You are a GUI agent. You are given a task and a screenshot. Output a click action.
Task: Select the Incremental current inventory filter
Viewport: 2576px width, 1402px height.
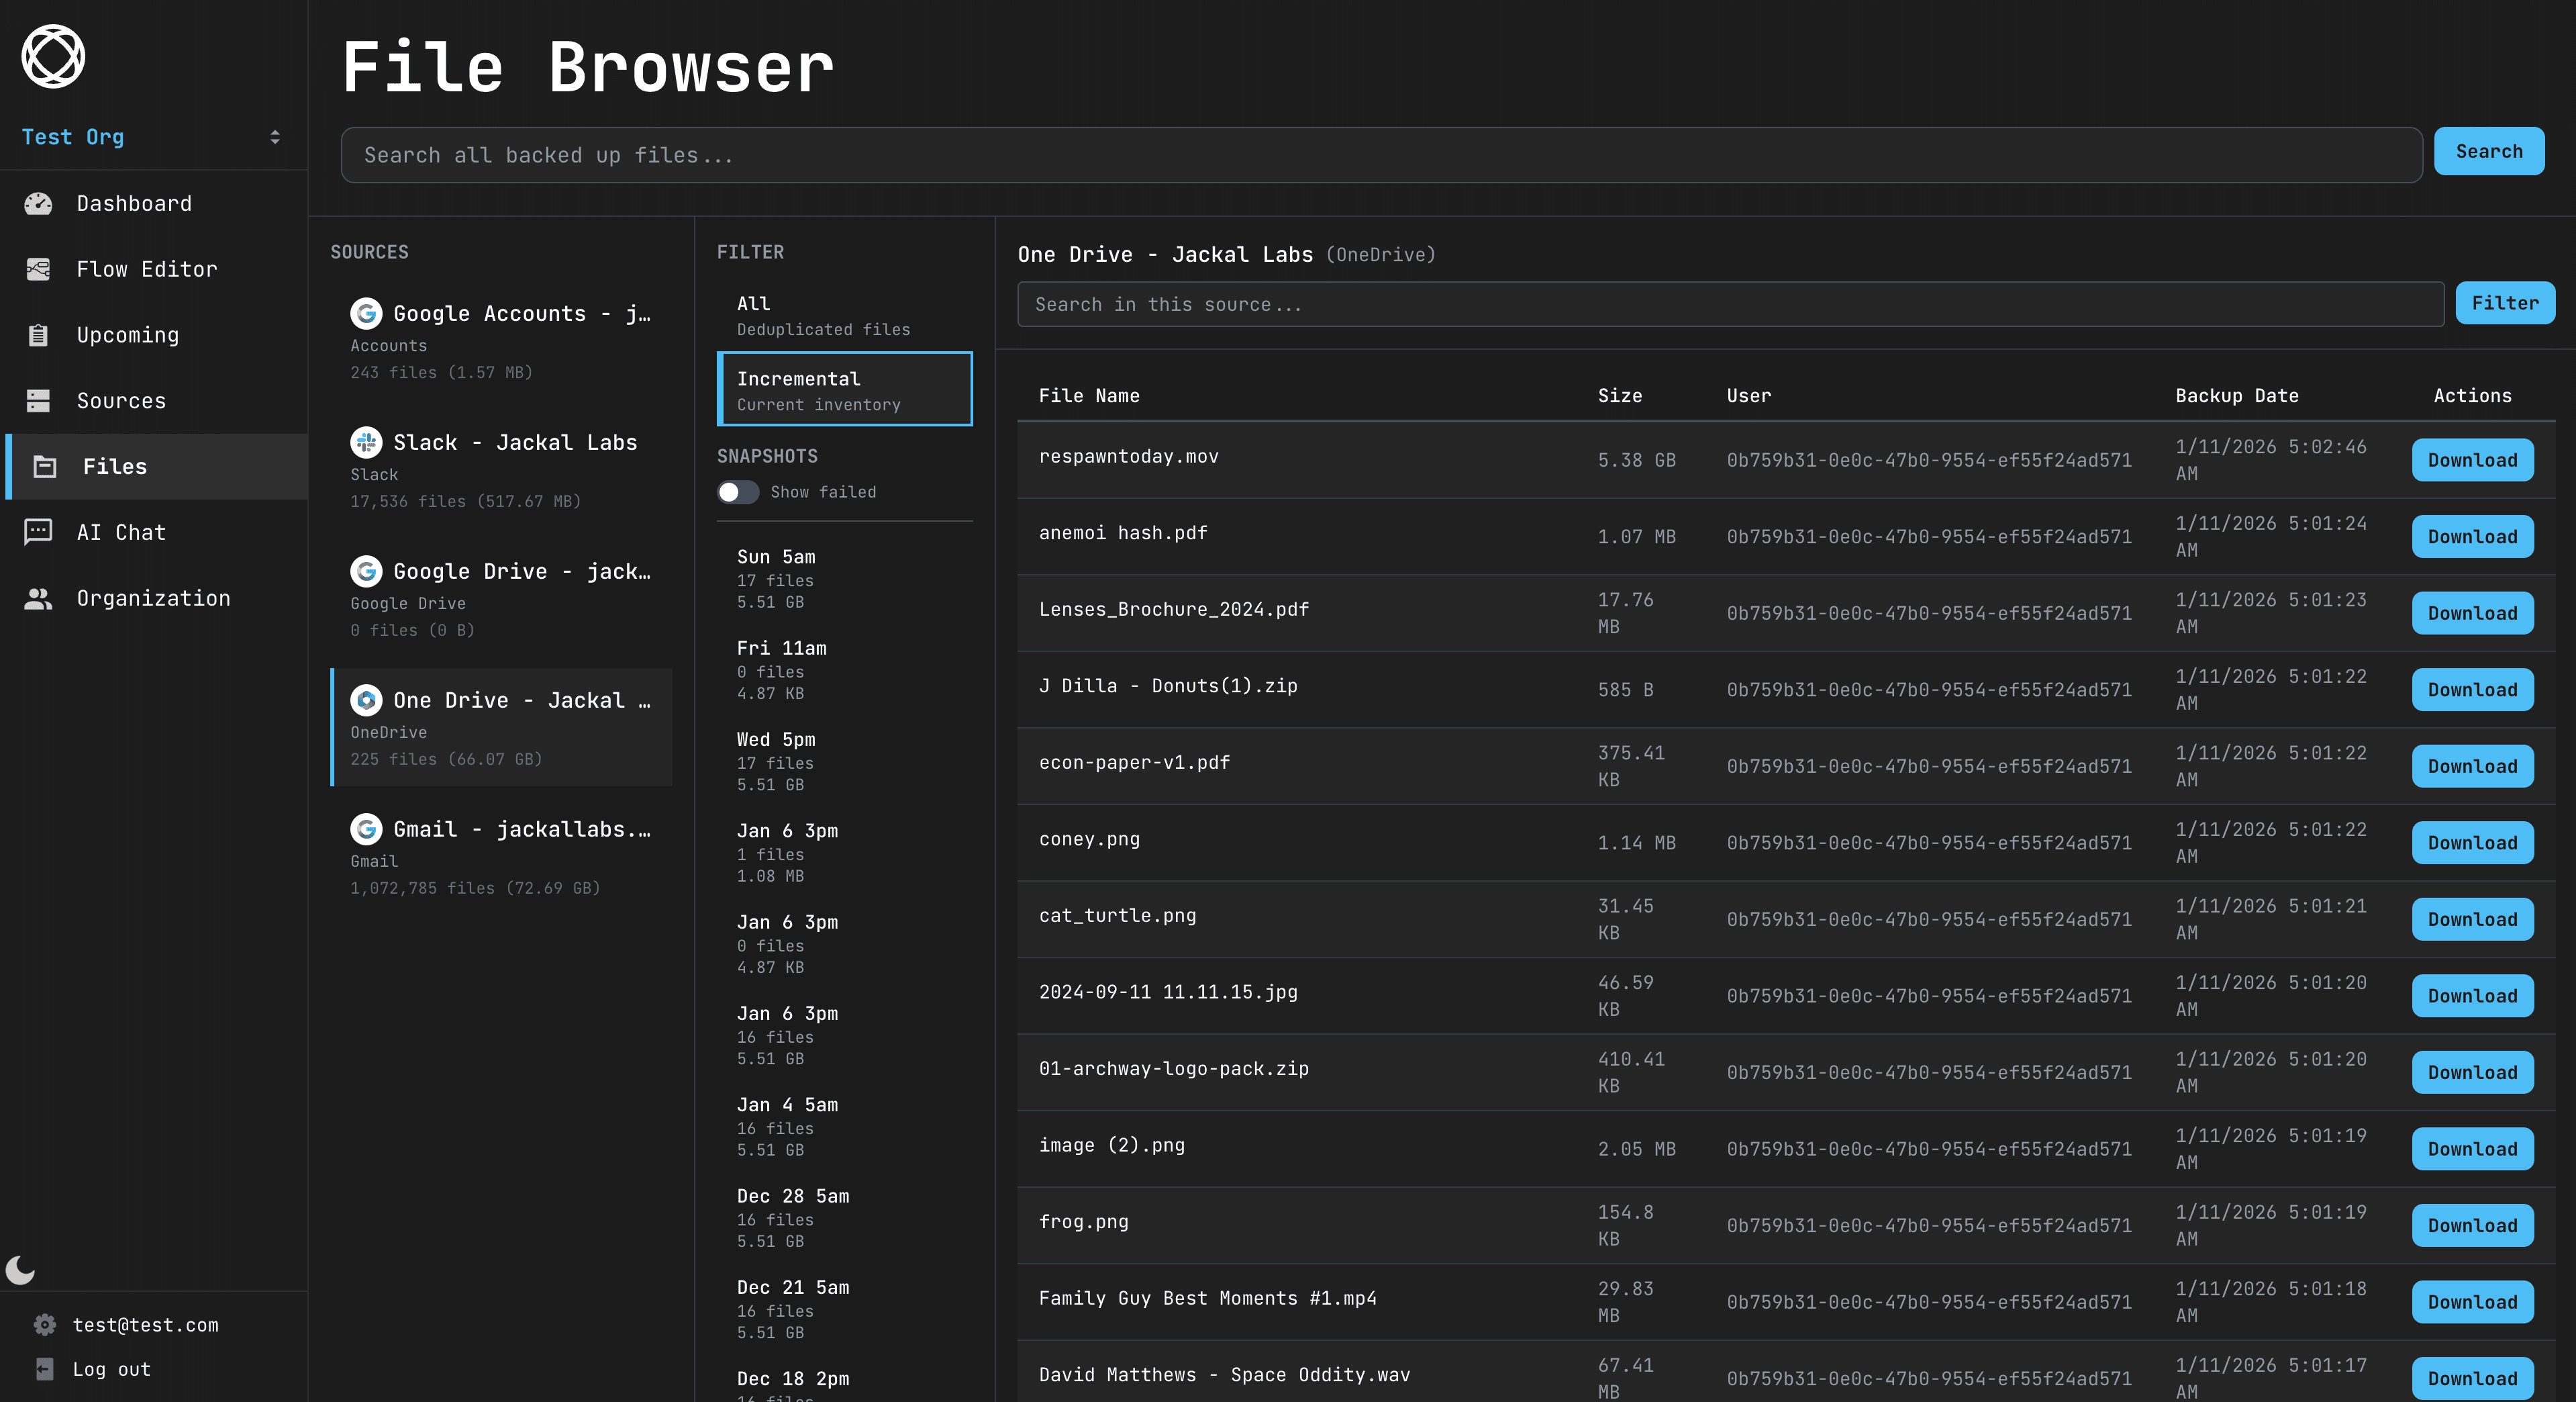(x=844, y=389)
